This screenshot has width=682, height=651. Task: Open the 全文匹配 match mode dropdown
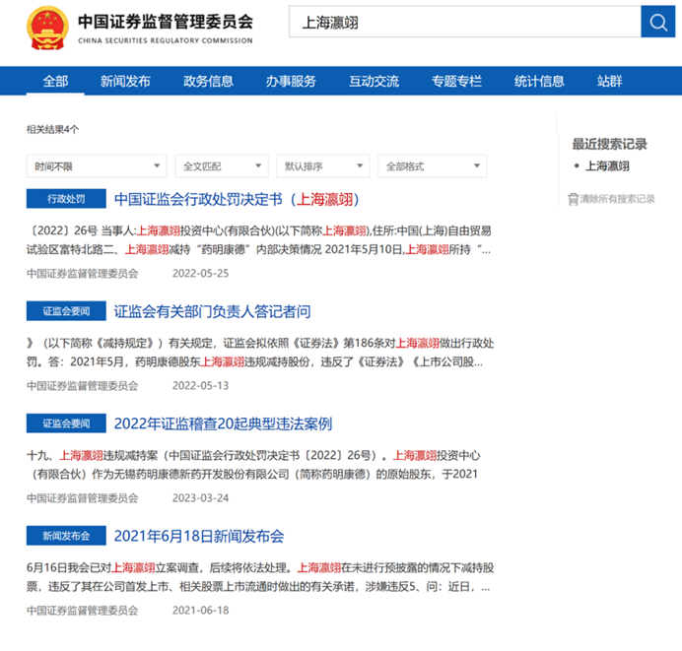222,166
